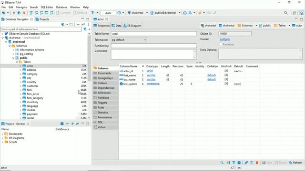Select the DDL section
Screen dimensions: 305x171
point(105,122)
